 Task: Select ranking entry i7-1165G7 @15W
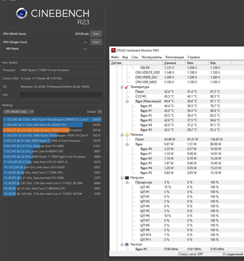point(52,194)
